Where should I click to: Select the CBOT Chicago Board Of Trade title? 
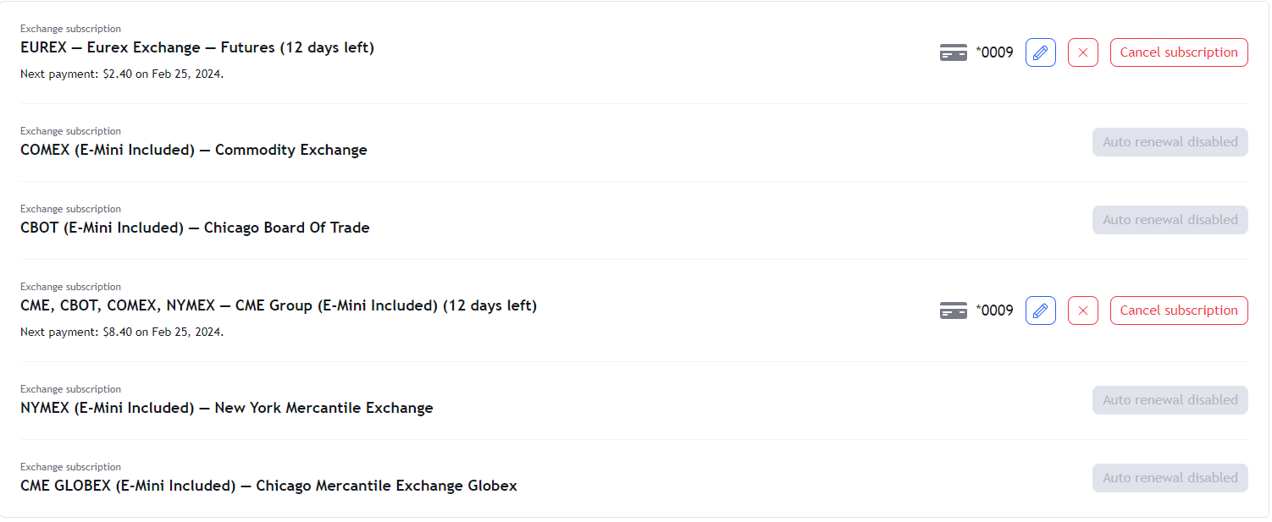point(195,228)
